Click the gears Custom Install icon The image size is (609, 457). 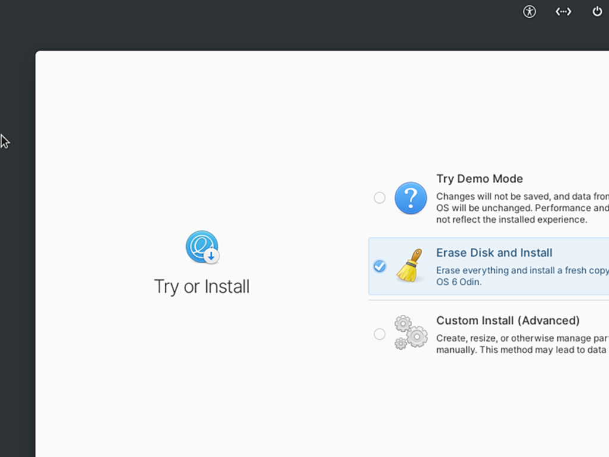pos(410,333)
